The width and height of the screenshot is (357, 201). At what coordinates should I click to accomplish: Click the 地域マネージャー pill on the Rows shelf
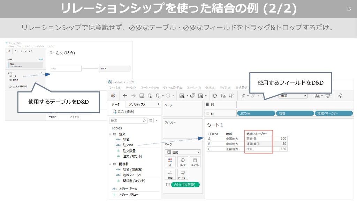[x=334, y=113]
